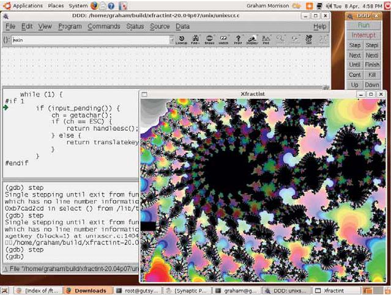Click the Print question-mark icon
Viewport: 391px width, 295px height.
238,40
